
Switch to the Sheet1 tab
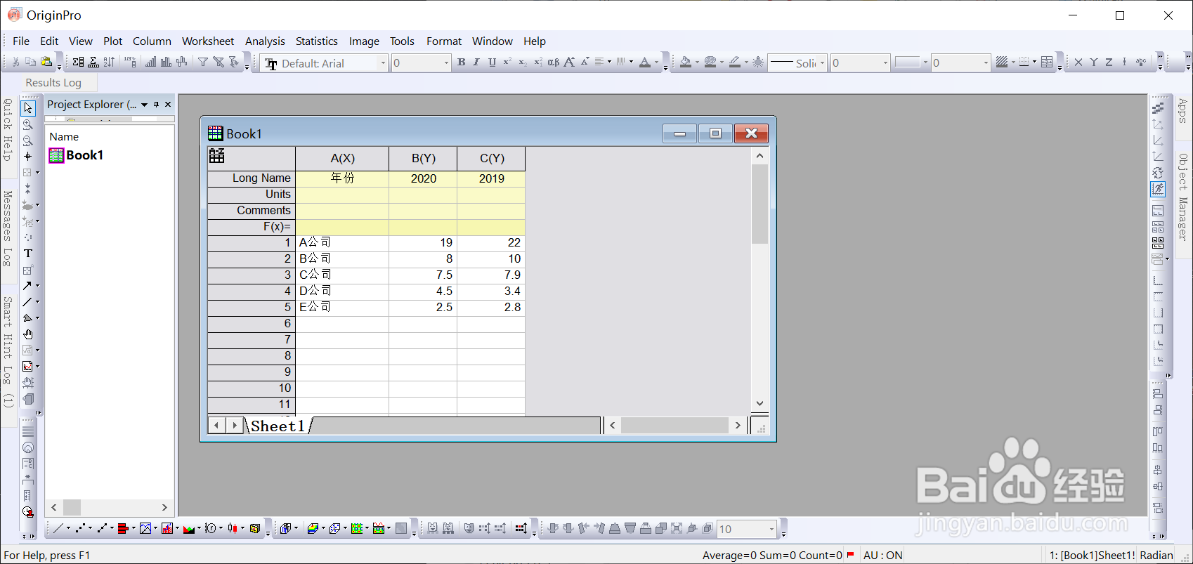278,426
